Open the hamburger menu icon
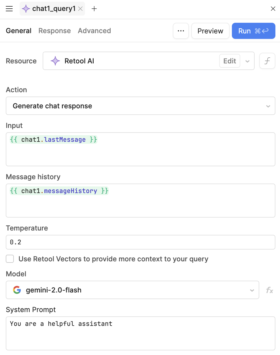The height and width of the screenshot is (355, 280). (9, 9)
